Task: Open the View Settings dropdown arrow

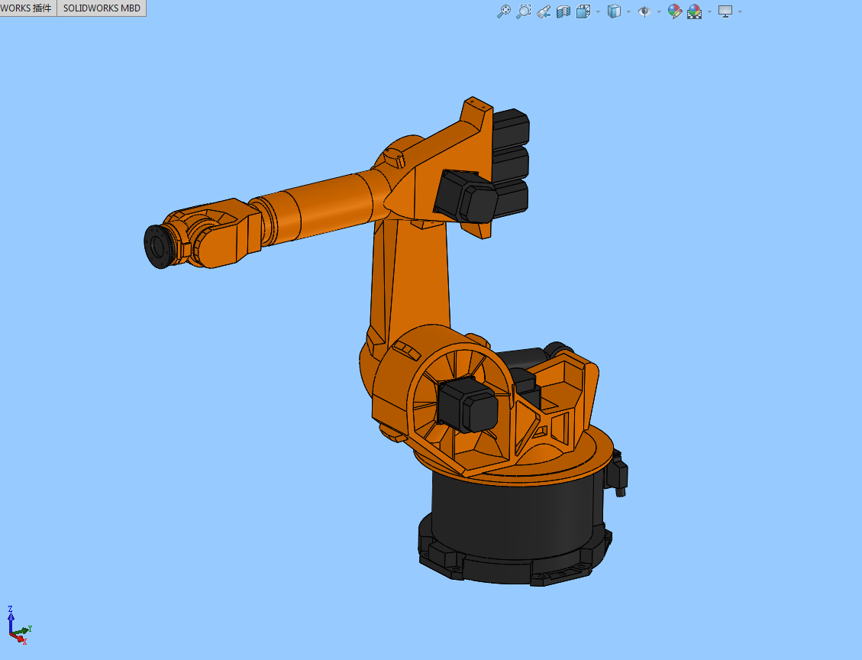Action: (x=740, y=12)
